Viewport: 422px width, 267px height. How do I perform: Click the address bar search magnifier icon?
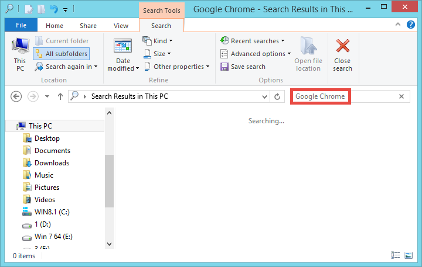(x=74, y=96)
